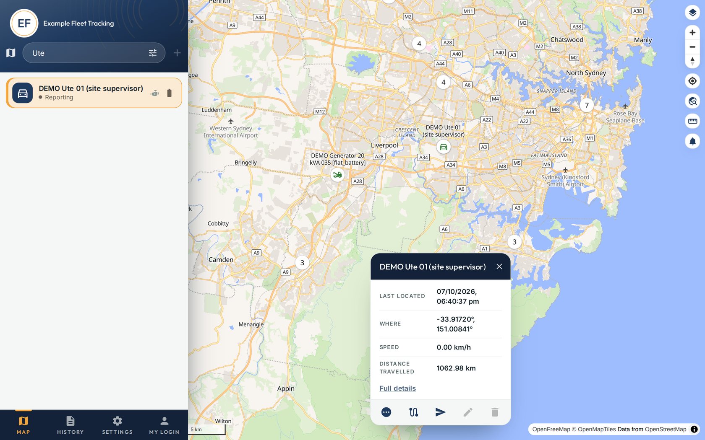
Task: Open the map layers selector
Action: click(x=692, y=13)
